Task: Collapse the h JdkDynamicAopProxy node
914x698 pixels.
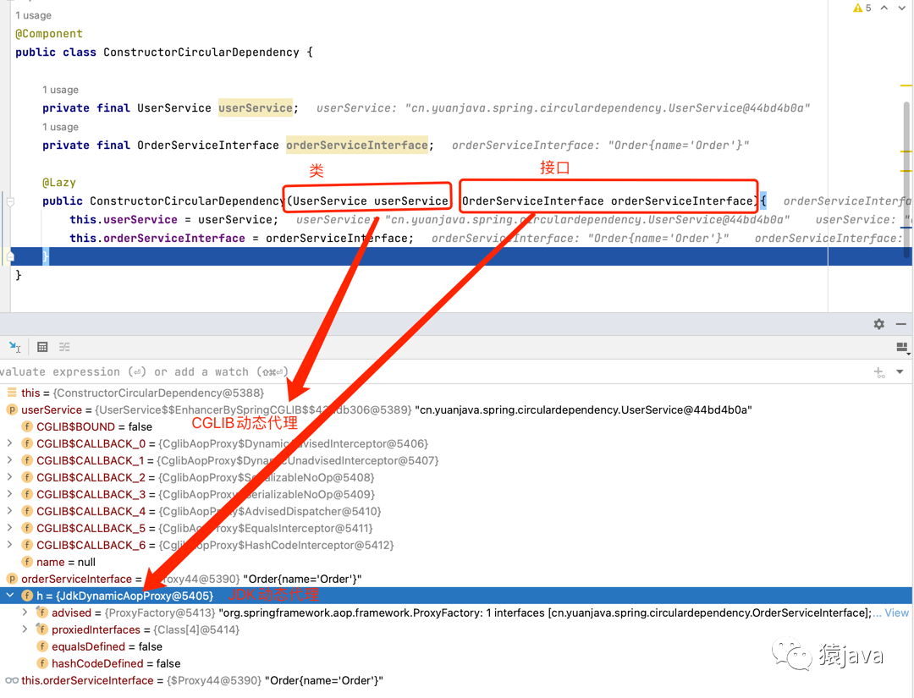Action: click(x=9, y=596)
